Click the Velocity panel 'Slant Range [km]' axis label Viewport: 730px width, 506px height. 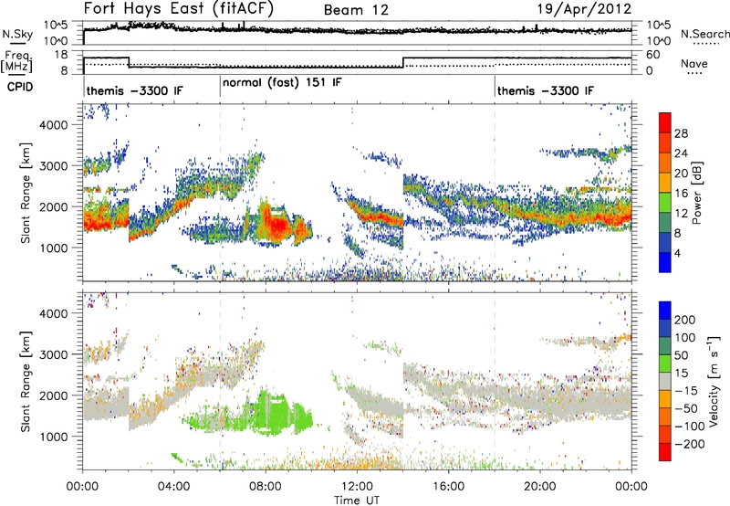(x=26, y=381)
